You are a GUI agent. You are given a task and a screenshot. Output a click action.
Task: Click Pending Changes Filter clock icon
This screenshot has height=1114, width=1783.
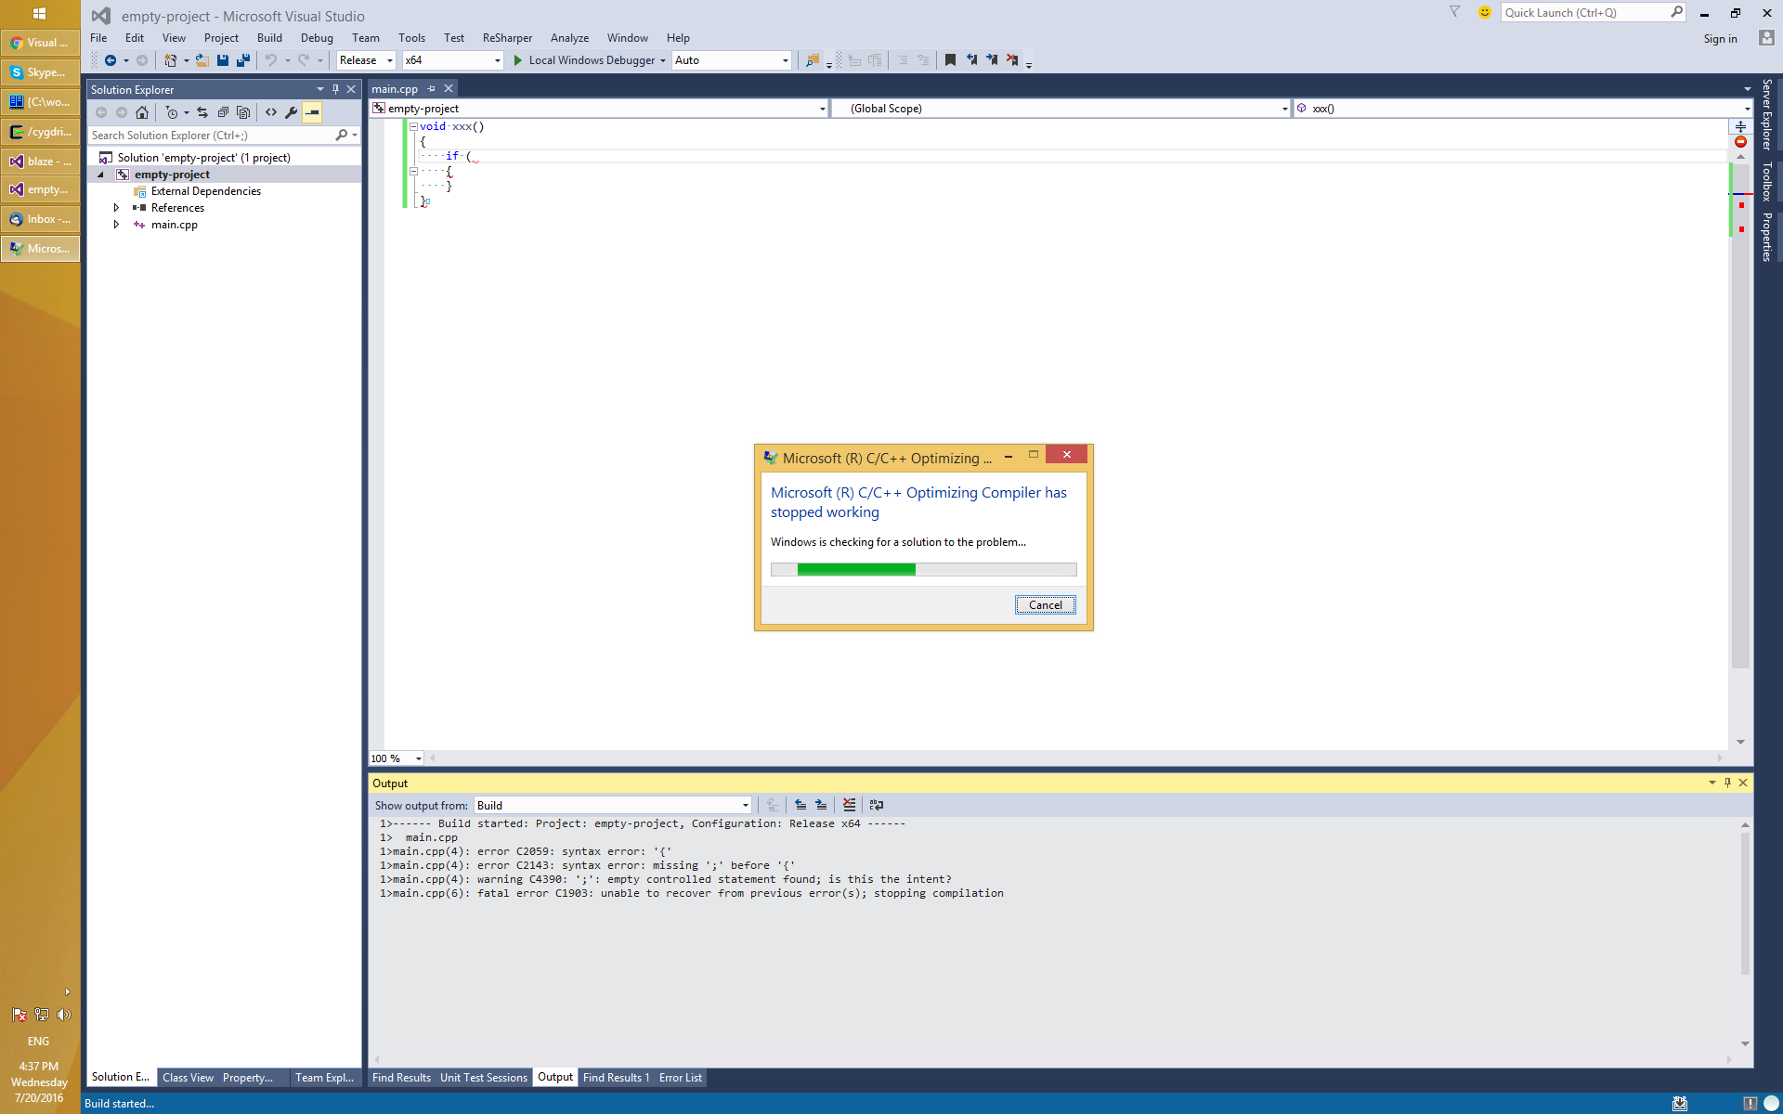click(x=172, y=112)
